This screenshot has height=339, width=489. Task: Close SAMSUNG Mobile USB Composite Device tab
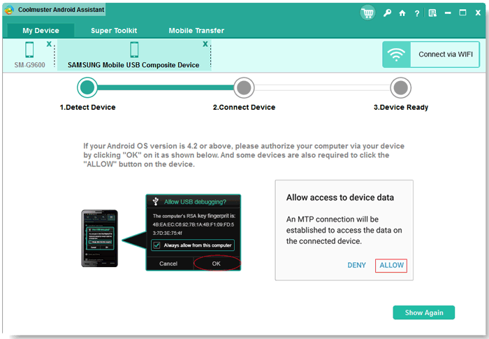tap(205, 44)
